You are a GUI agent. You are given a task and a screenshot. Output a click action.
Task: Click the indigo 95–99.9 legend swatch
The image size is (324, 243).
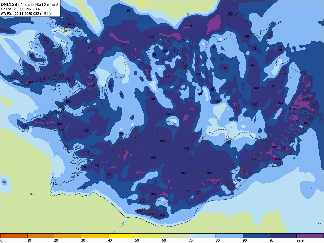(x=283, y=236)
